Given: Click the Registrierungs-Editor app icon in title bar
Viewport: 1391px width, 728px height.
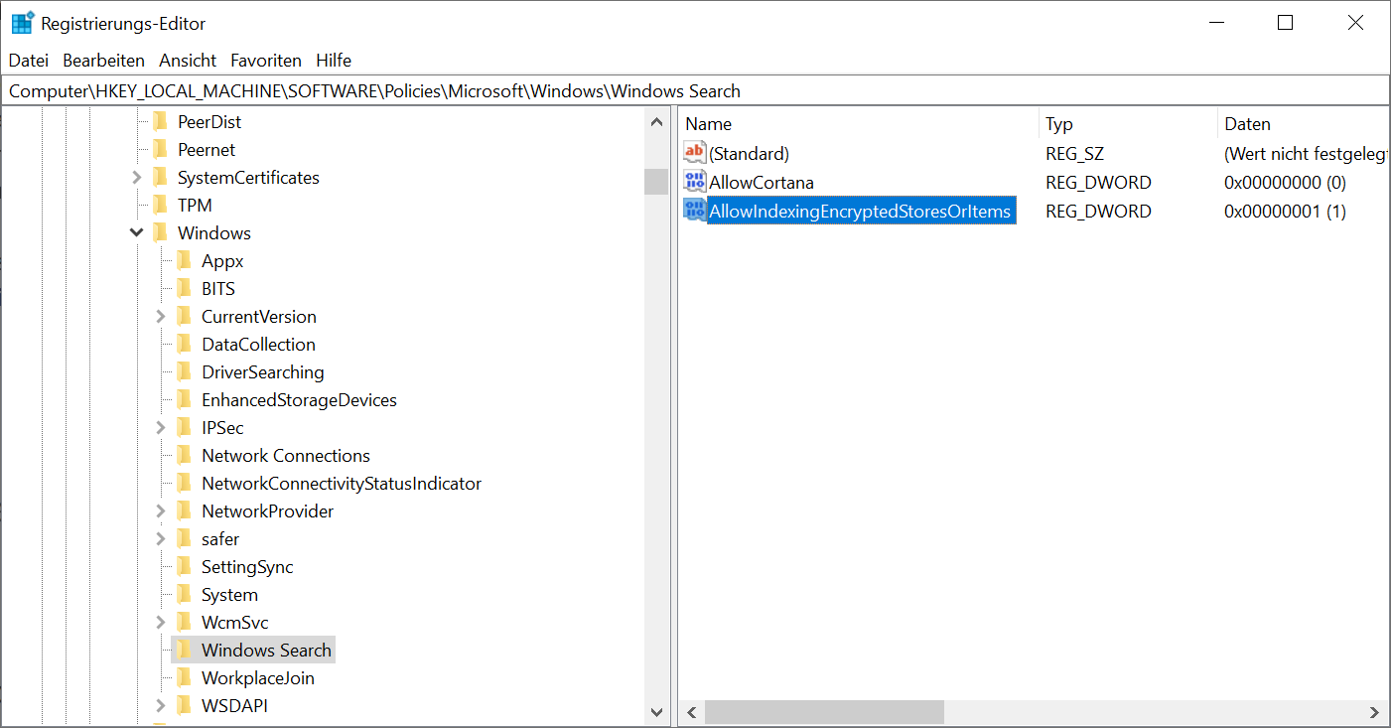Looking at the screenshot, I should tap(22, 23).
